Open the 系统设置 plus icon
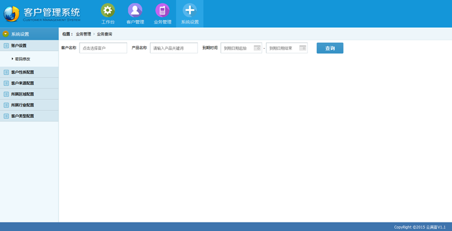Viewport: 452px width, 231px height. pos(190,10)
